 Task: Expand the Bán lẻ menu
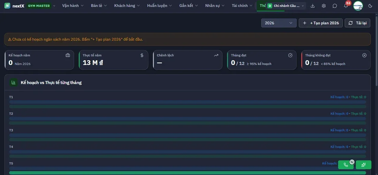click(99, 6)
